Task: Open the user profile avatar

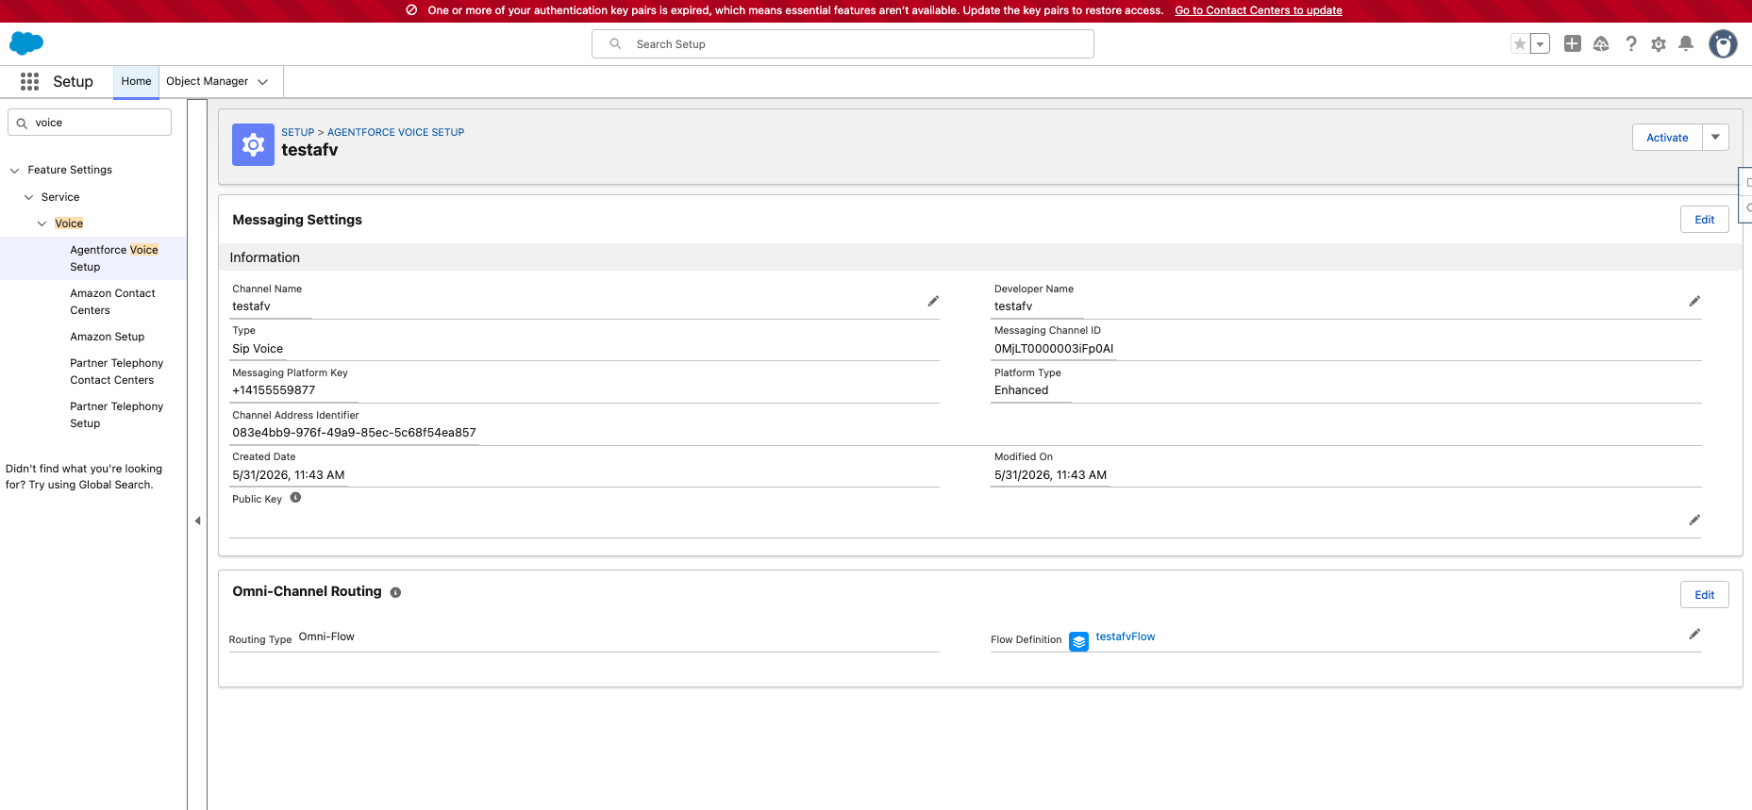Action: tap(1723, 43)
